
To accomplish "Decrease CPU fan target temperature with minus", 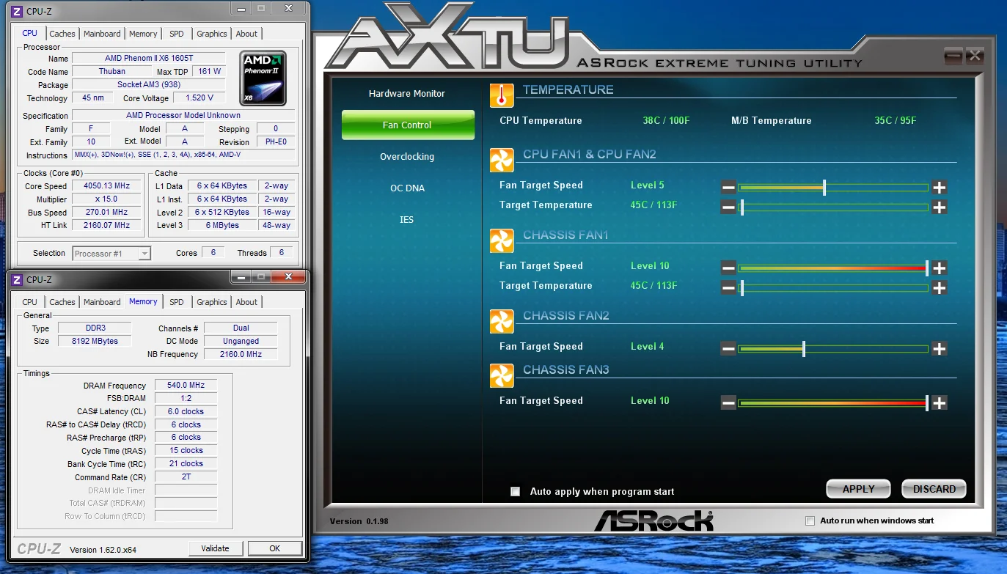I will tap(728, 207).
